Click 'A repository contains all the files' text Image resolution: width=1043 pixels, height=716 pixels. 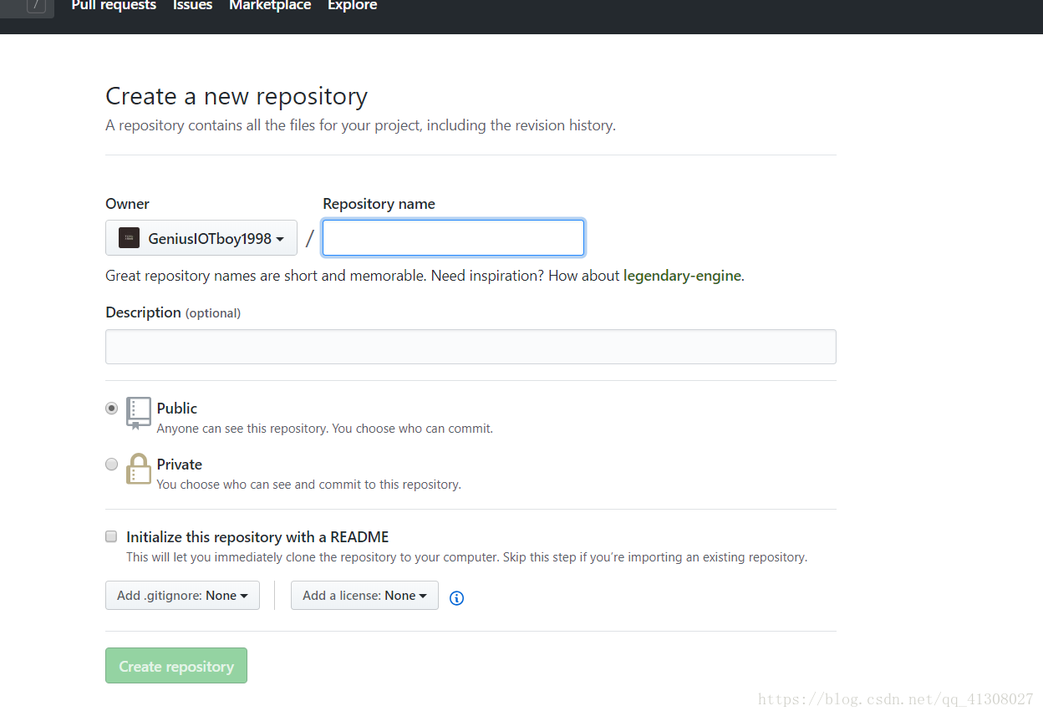(x=360, y=126)
